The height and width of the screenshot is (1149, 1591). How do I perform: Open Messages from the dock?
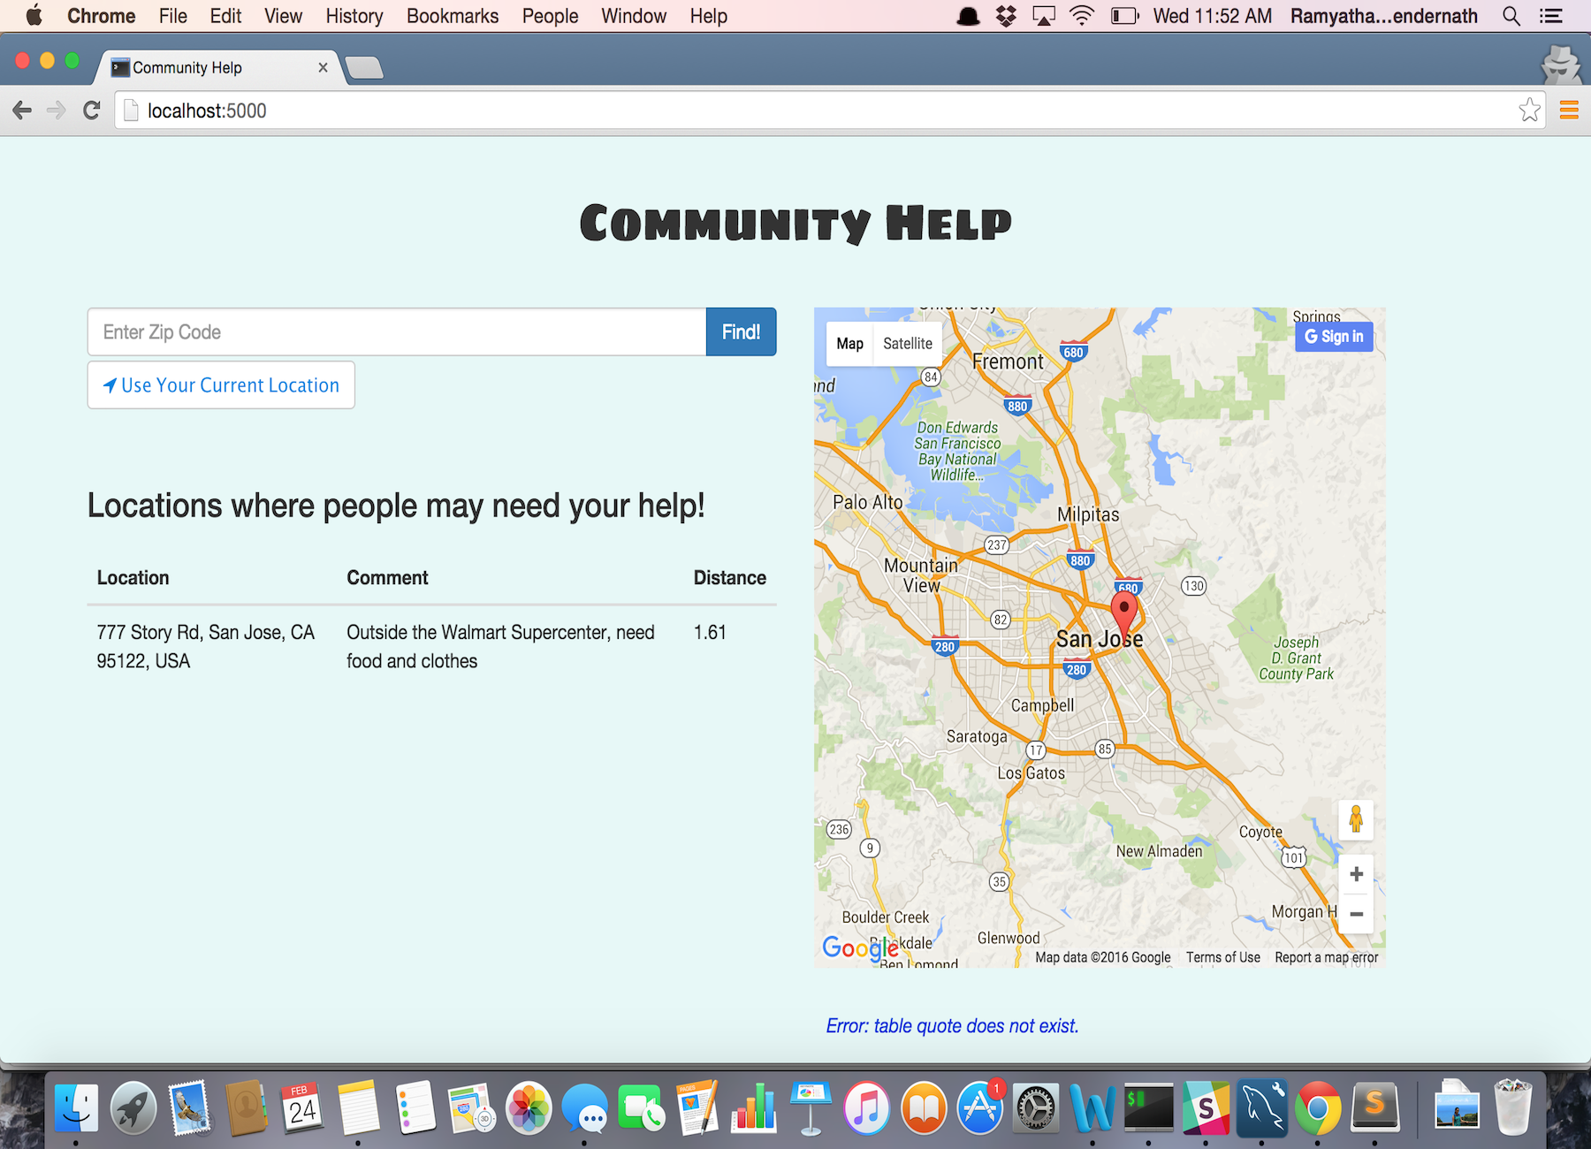coord(585,1107)
